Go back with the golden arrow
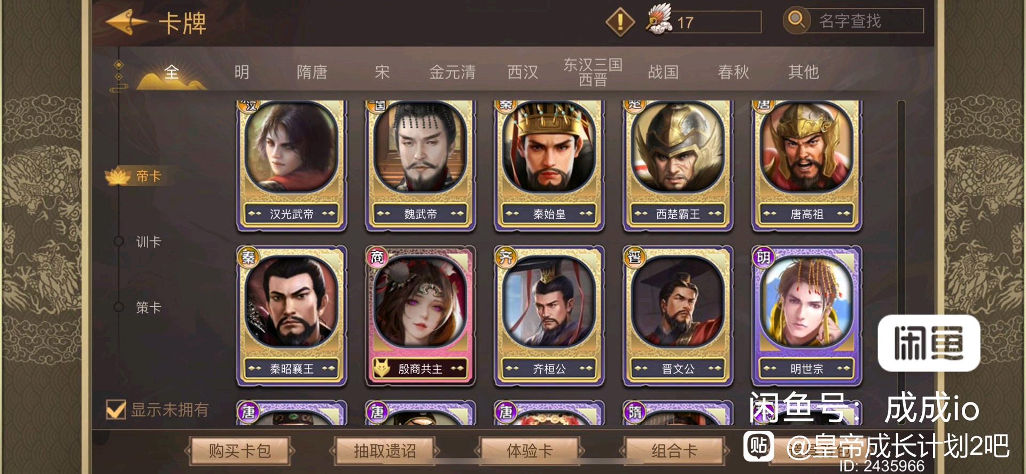The height and width of the screenshot is (474, 1026). [126, 22]
